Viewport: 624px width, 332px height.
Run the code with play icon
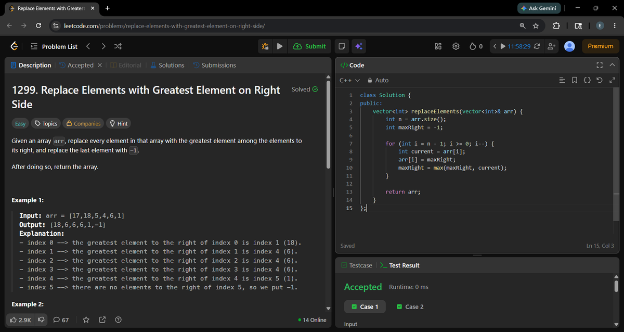pyautogui.click(x=280, y=46)
